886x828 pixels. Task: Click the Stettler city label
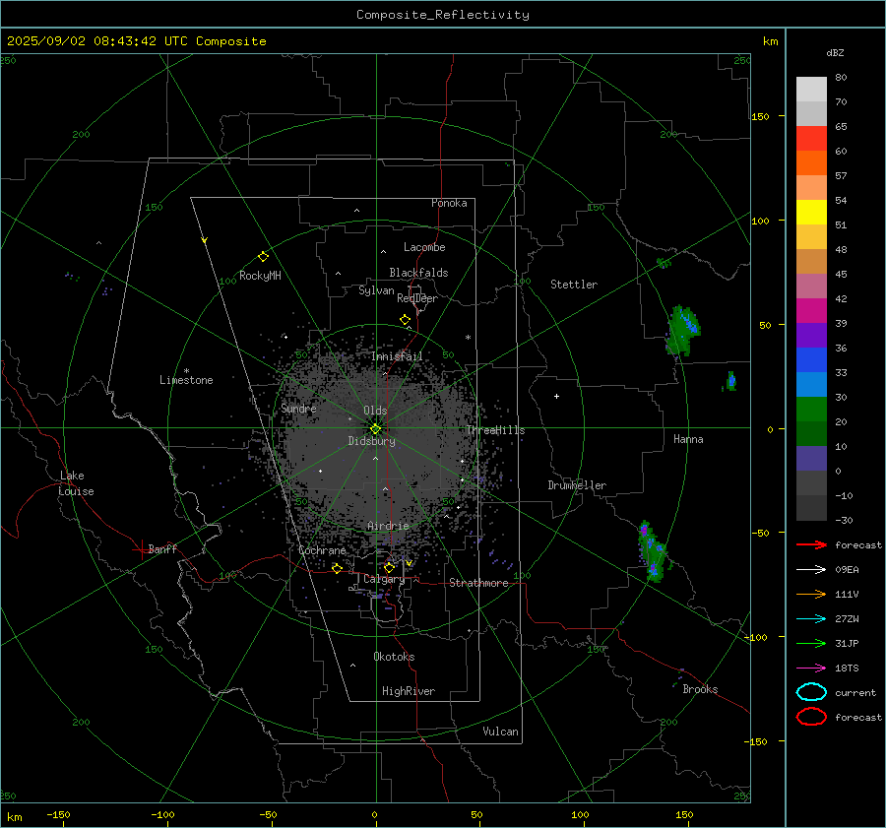[x=574, y=285]
